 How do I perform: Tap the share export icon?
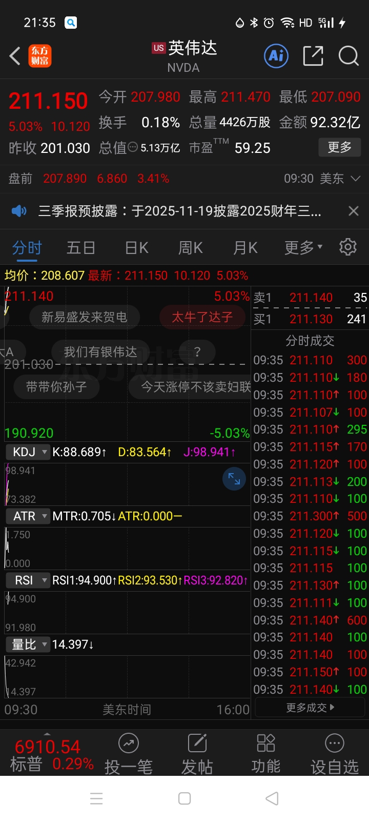click(313, 55)
